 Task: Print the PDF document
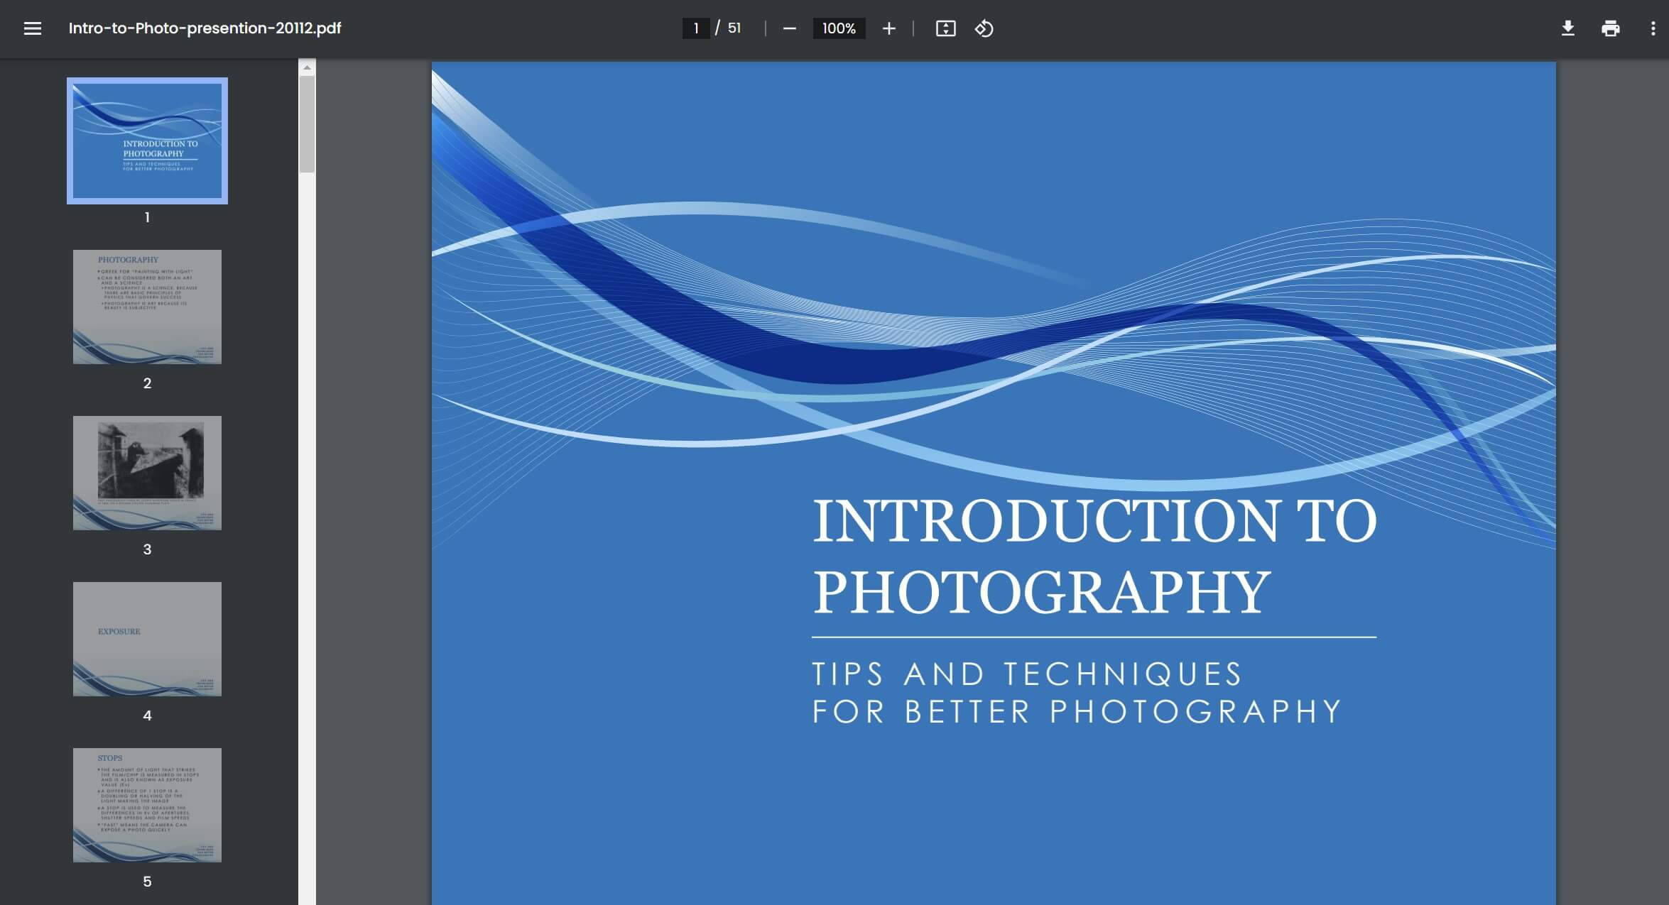click(1610, 28)
